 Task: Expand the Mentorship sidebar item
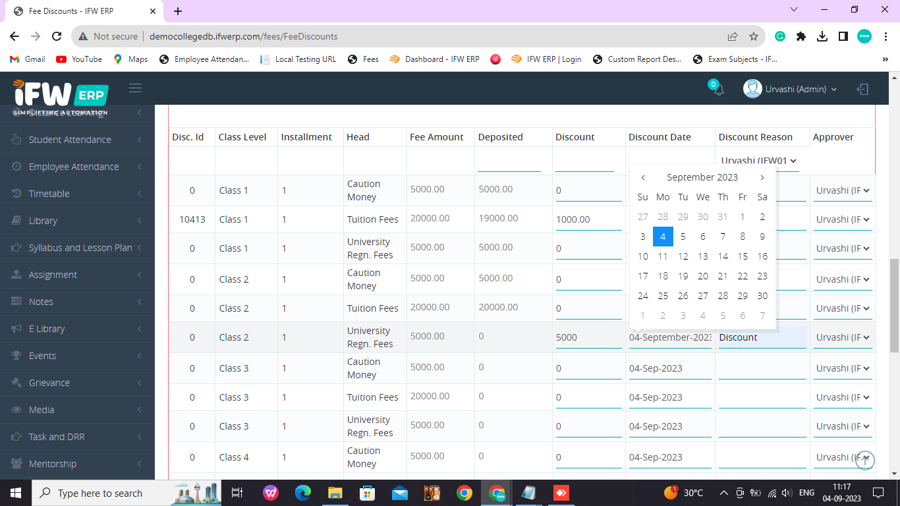click(x=77, y=464)
